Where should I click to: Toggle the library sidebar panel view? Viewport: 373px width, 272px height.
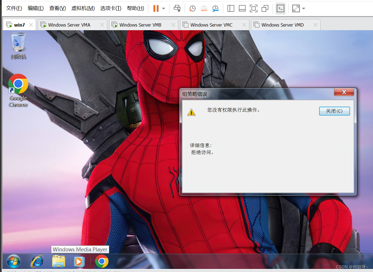tap(231, 9)
